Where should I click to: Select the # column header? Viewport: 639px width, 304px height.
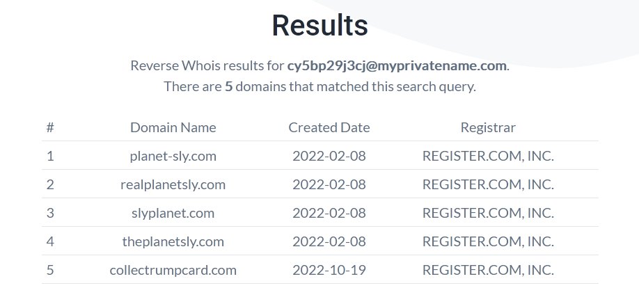point(50,127)
